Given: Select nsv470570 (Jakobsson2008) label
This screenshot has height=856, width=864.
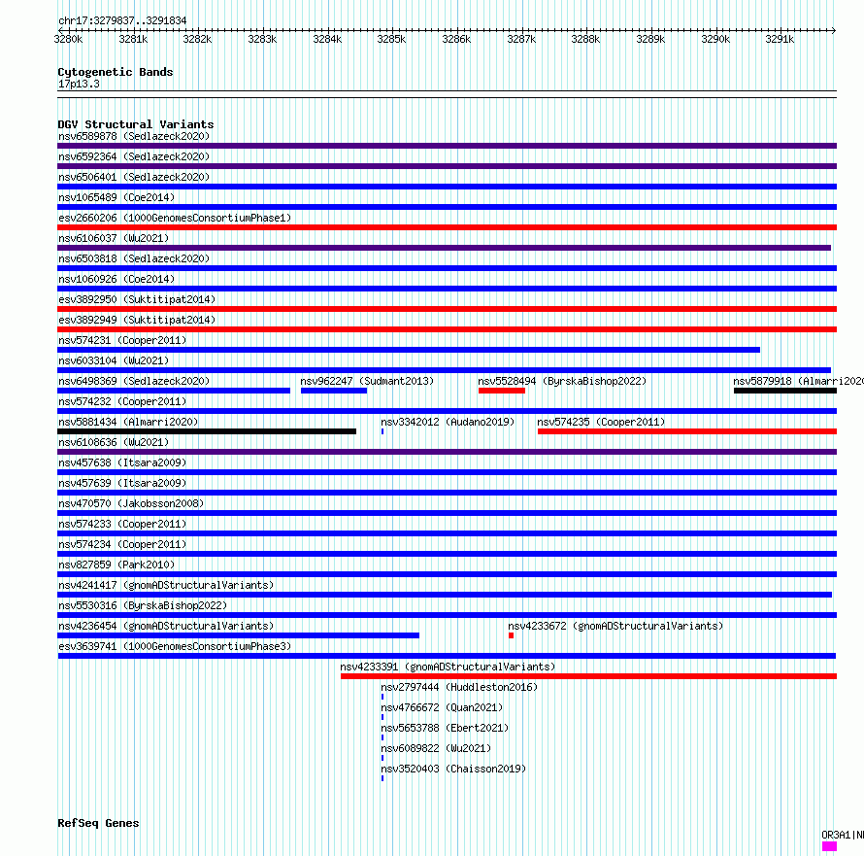Looking at the screenshot, I should pos(131,503).
